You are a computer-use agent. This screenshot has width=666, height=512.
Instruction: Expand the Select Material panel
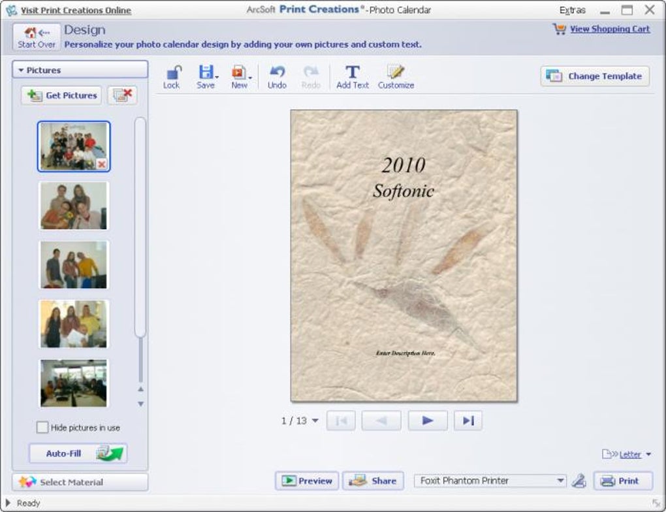[x=80, y=482]
